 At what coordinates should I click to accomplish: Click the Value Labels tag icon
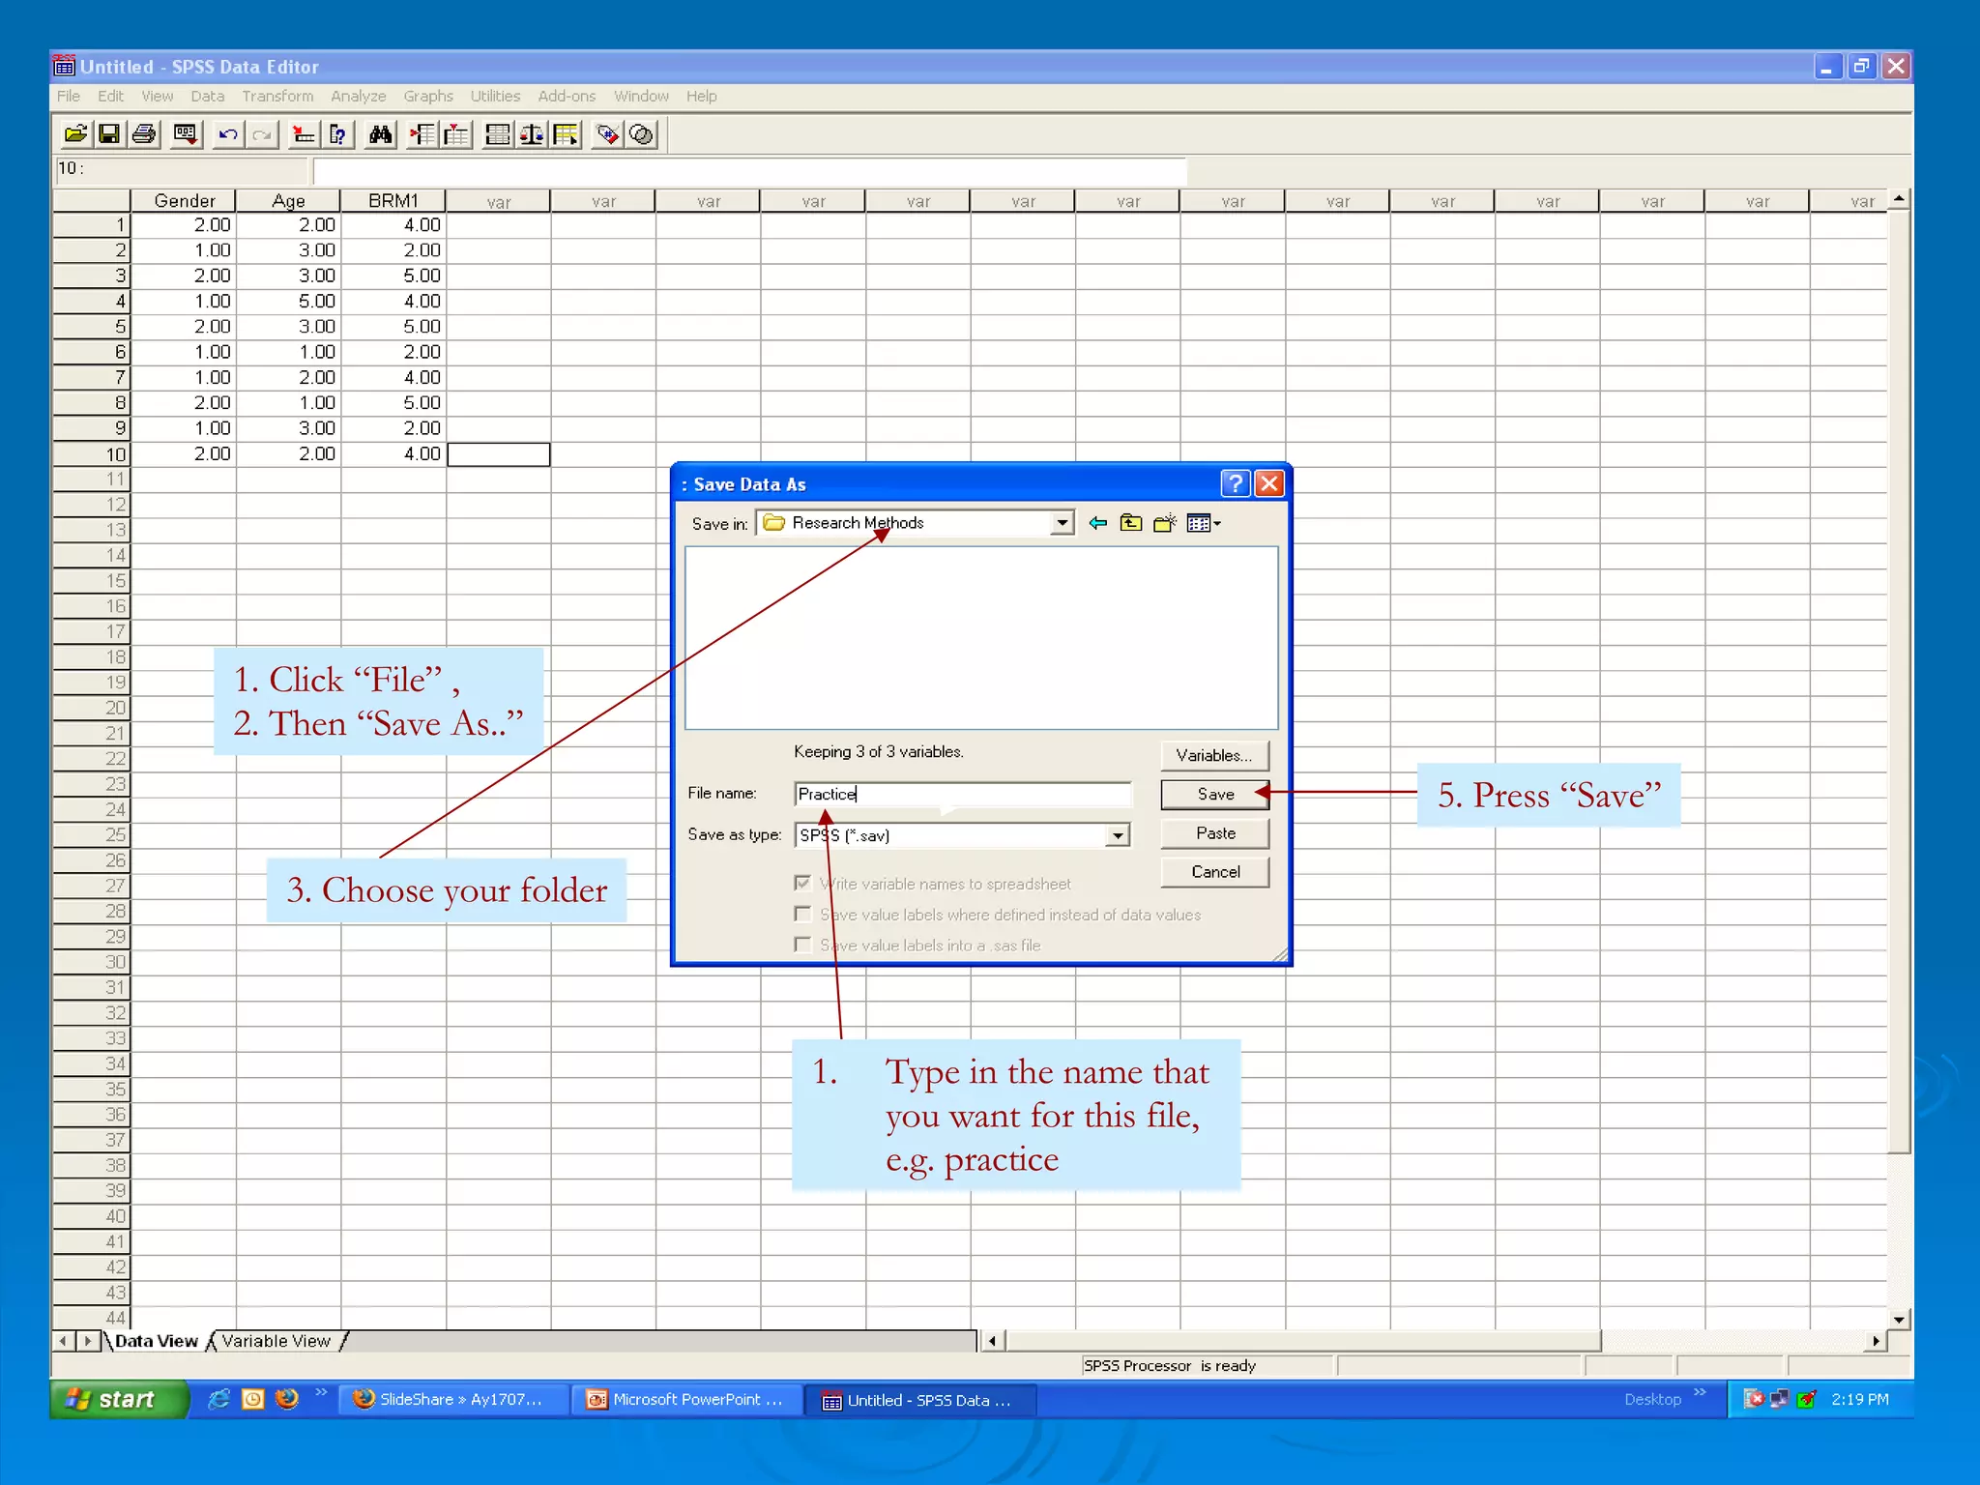pyautogui.click(x=607, y=134)
